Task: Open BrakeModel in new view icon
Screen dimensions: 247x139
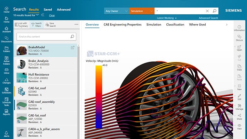Action: (73, 47)
